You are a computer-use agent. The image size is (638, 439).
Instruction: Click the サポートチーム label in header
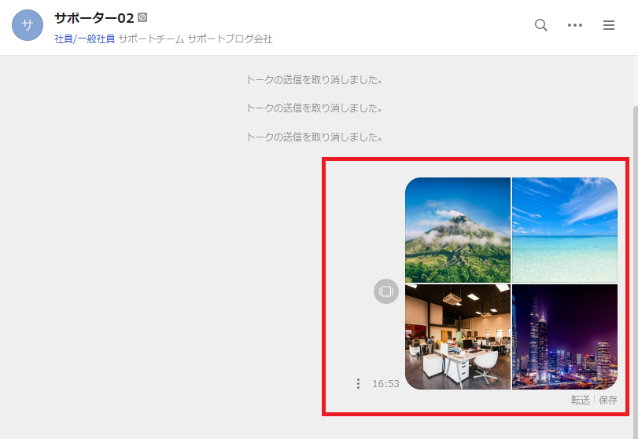coord(151,39)
